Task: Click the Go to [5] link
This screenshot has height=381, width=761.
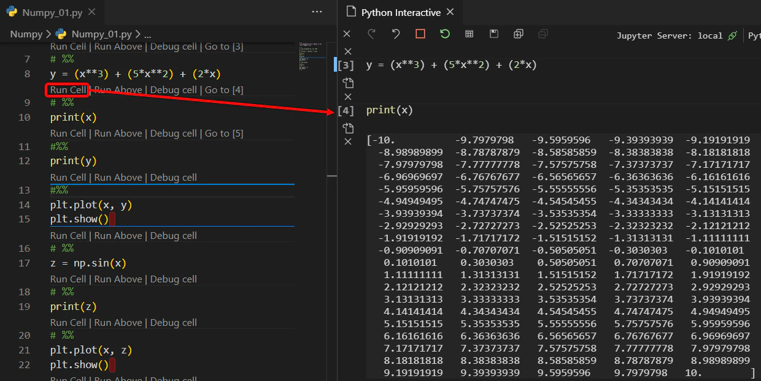Action: pos(224,134)
